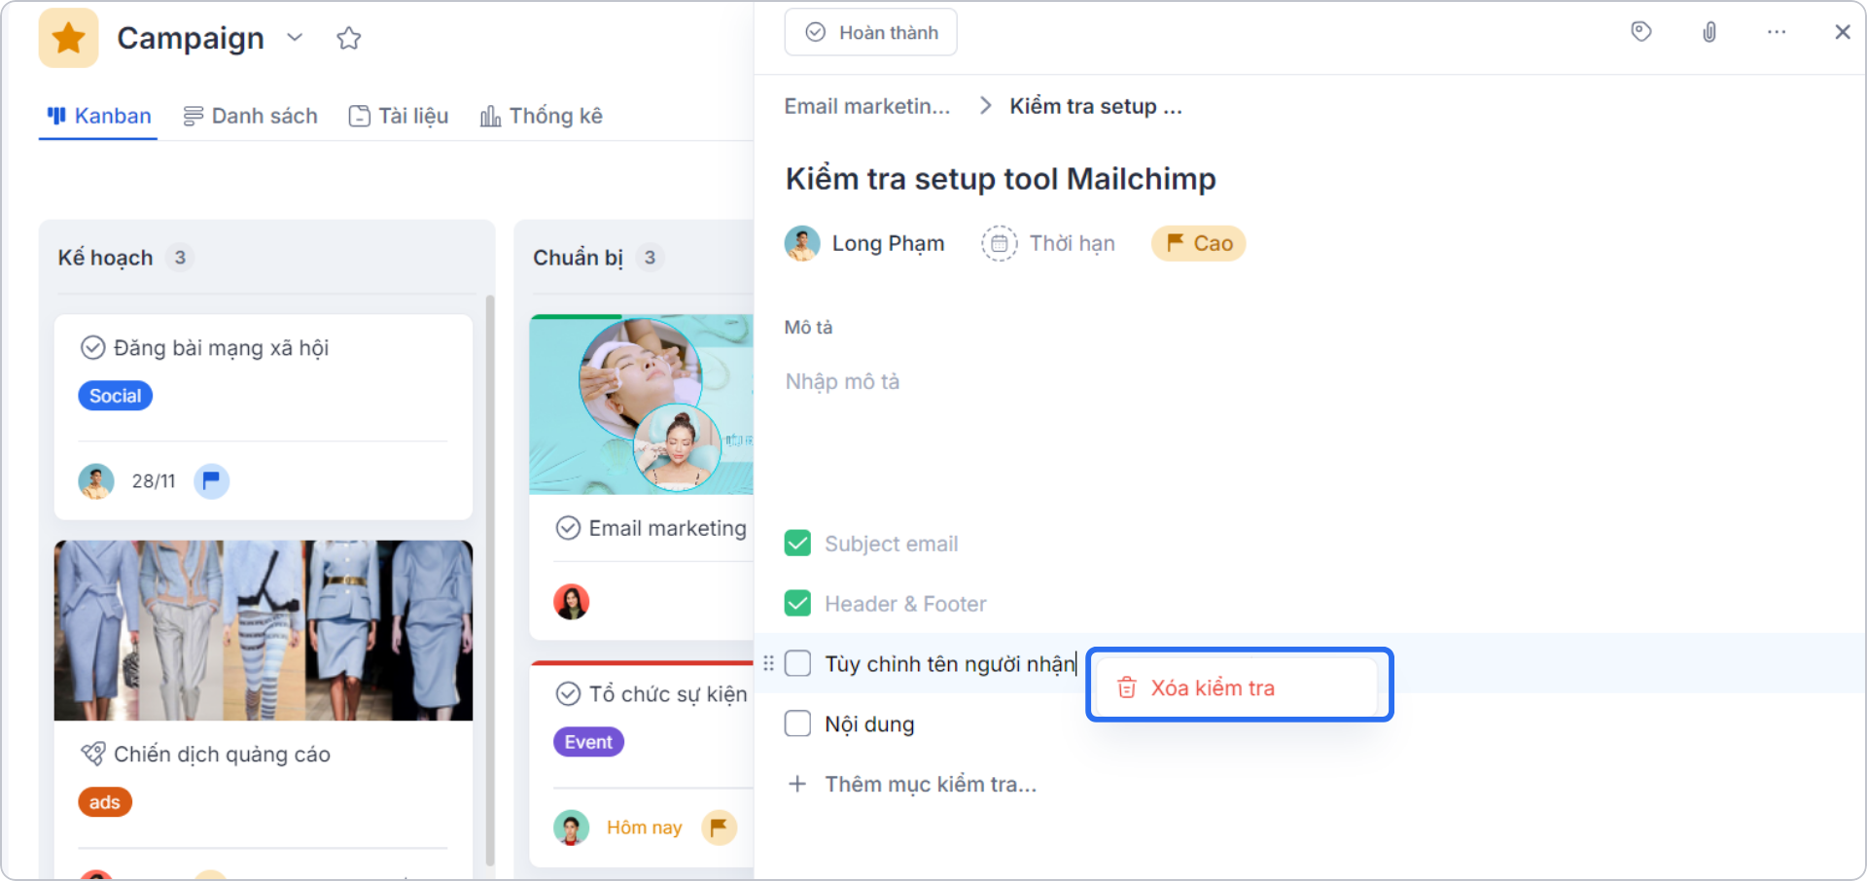Switch to the Danh sách tab

click(250, 115)
